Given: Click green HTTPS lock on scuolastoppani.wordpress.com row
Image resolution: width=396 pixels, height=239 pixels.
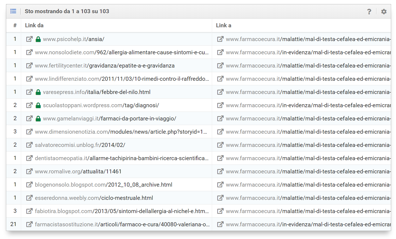Looking at the screenshot, I should point(38,105).
